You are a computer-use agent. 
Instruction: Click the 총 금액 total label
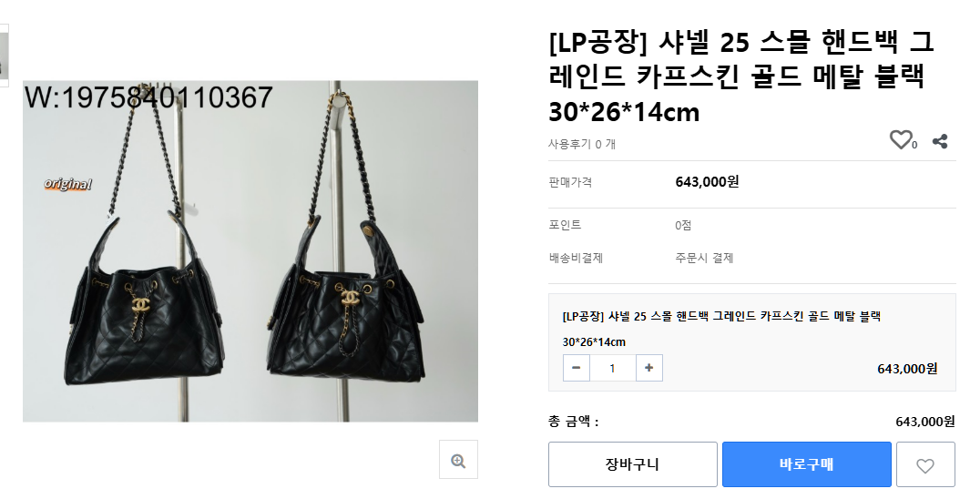click(x=573, y=422)
